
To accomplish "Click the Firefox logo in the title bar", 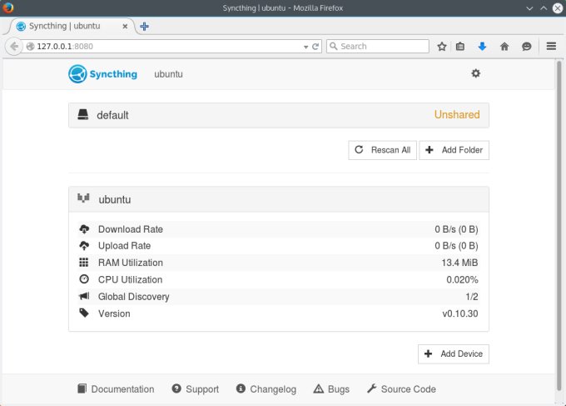I will [8, 8].
